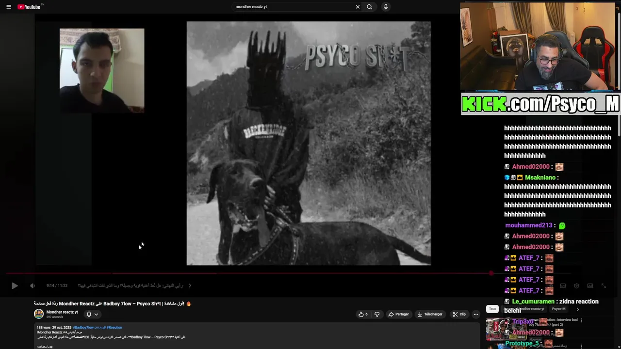Run search with the magnifier button
This screenshot has height=349, width=621.
369,7
